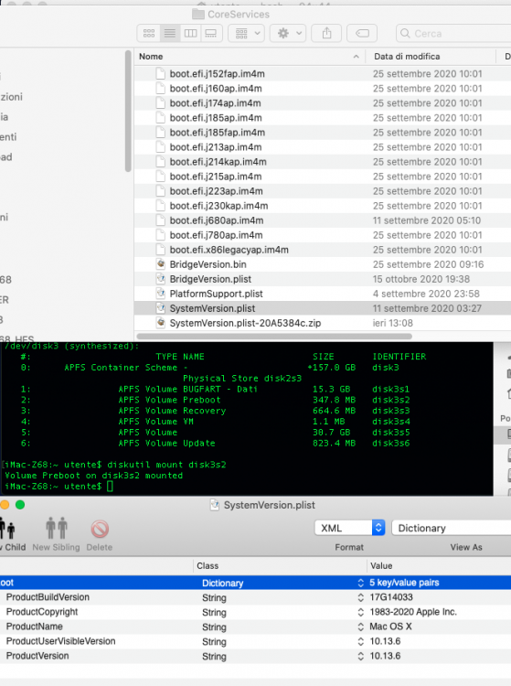This screenshot has height=686, width=511.
Task: Open stepper for ProductName class type
Action: pos(361,627)
